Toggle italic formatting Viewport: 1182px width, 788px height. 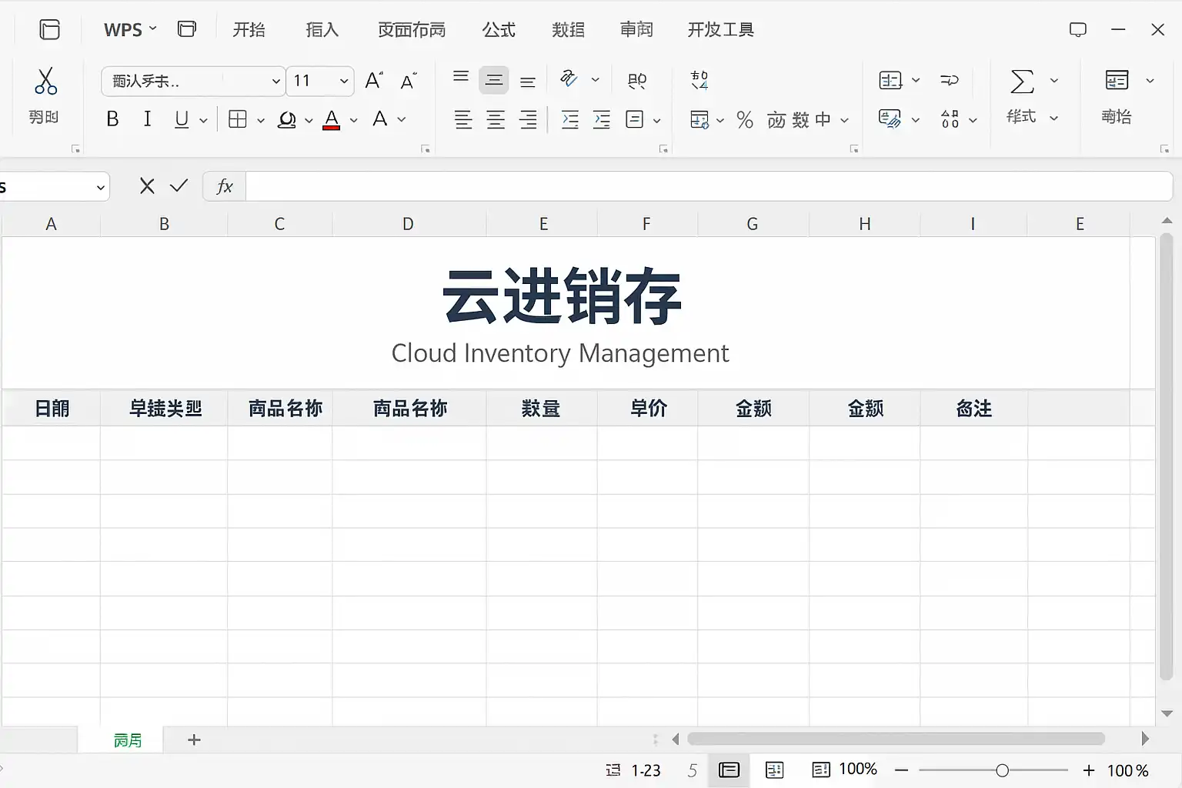click(147, 119)
